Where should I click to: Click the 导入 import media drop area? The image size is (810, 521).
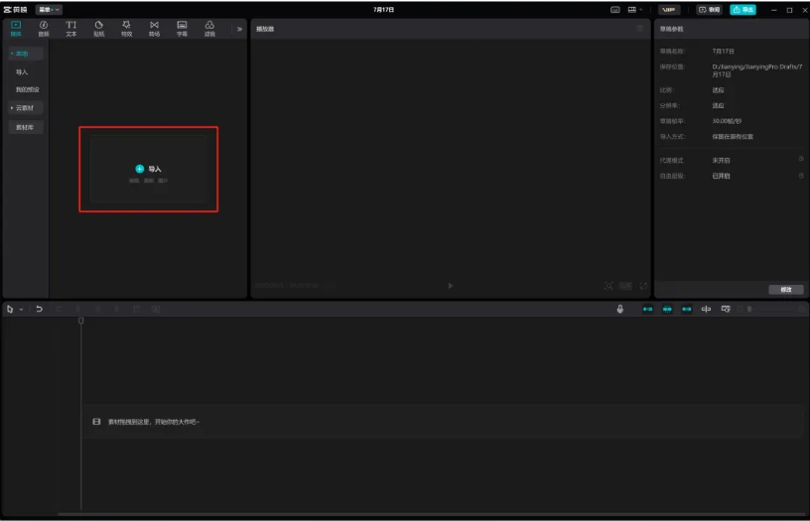149,170
